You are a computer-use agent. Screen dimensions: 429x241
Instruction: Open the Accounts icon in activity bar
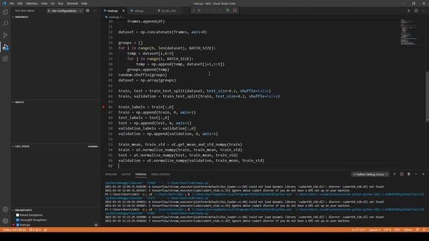pyautogui.click(x=5, y=210)
